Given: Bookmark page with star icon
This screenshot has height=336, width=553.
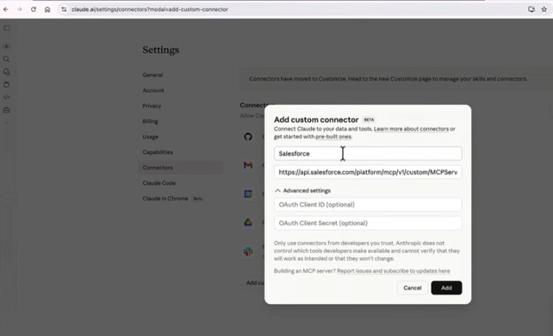Looking at the screenshot, I should click(x=544, y=10).
